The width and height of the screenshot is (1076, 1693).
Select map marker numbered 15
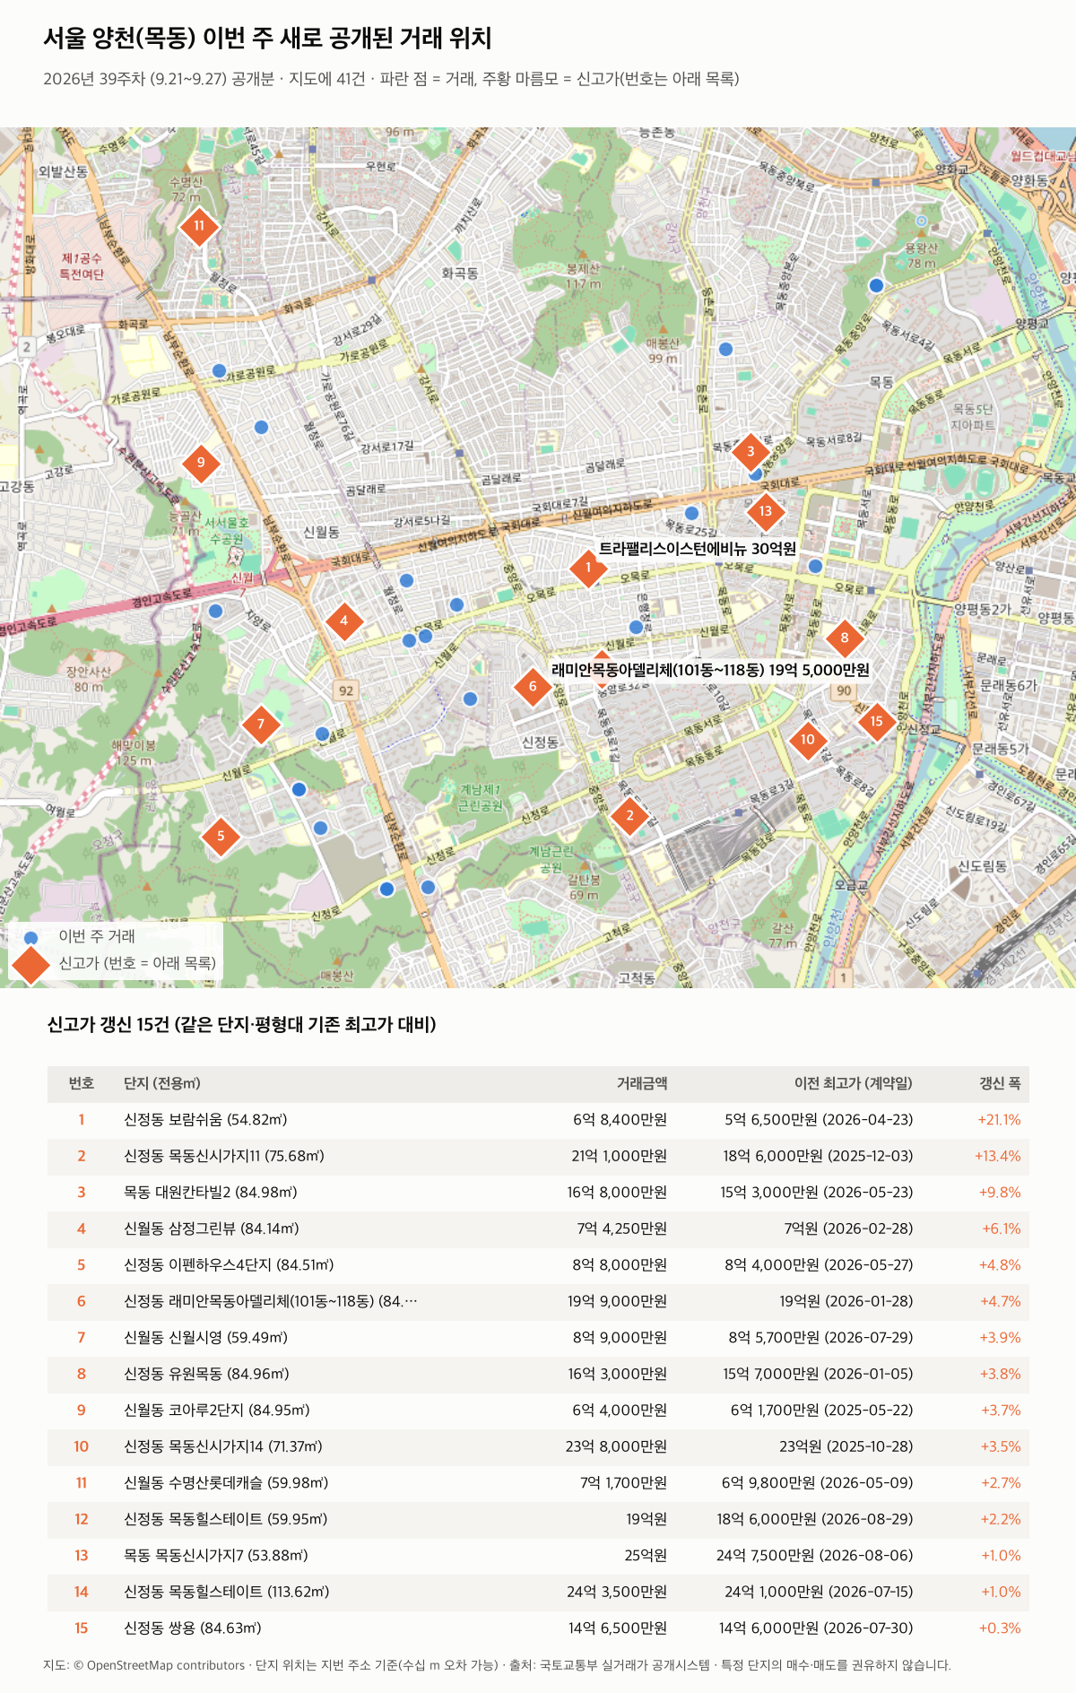point(876,721)
